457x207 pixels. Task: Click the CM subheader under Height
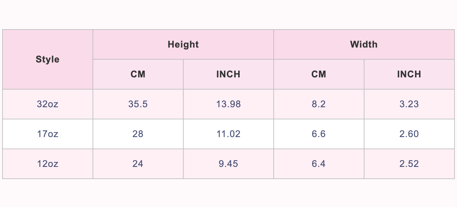point(138,74)
